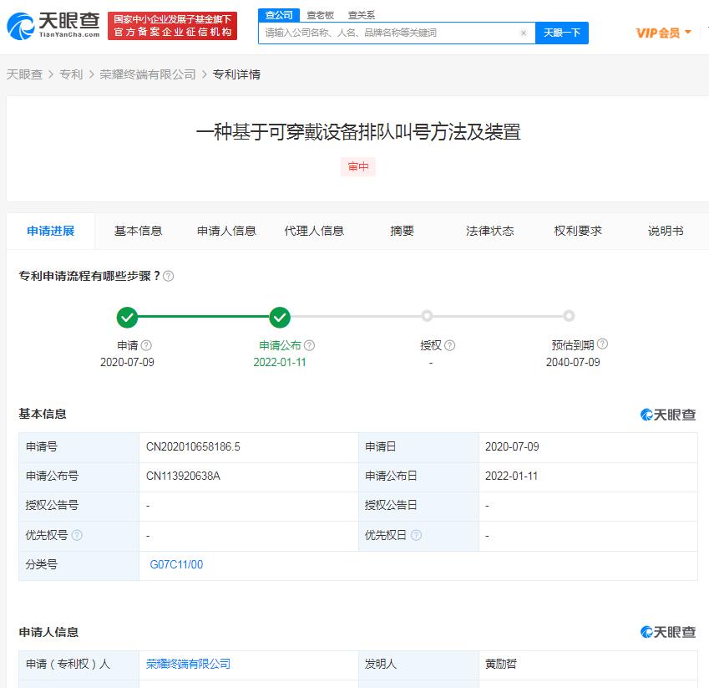Click inventor name 黄励哲

click(501, 664)
